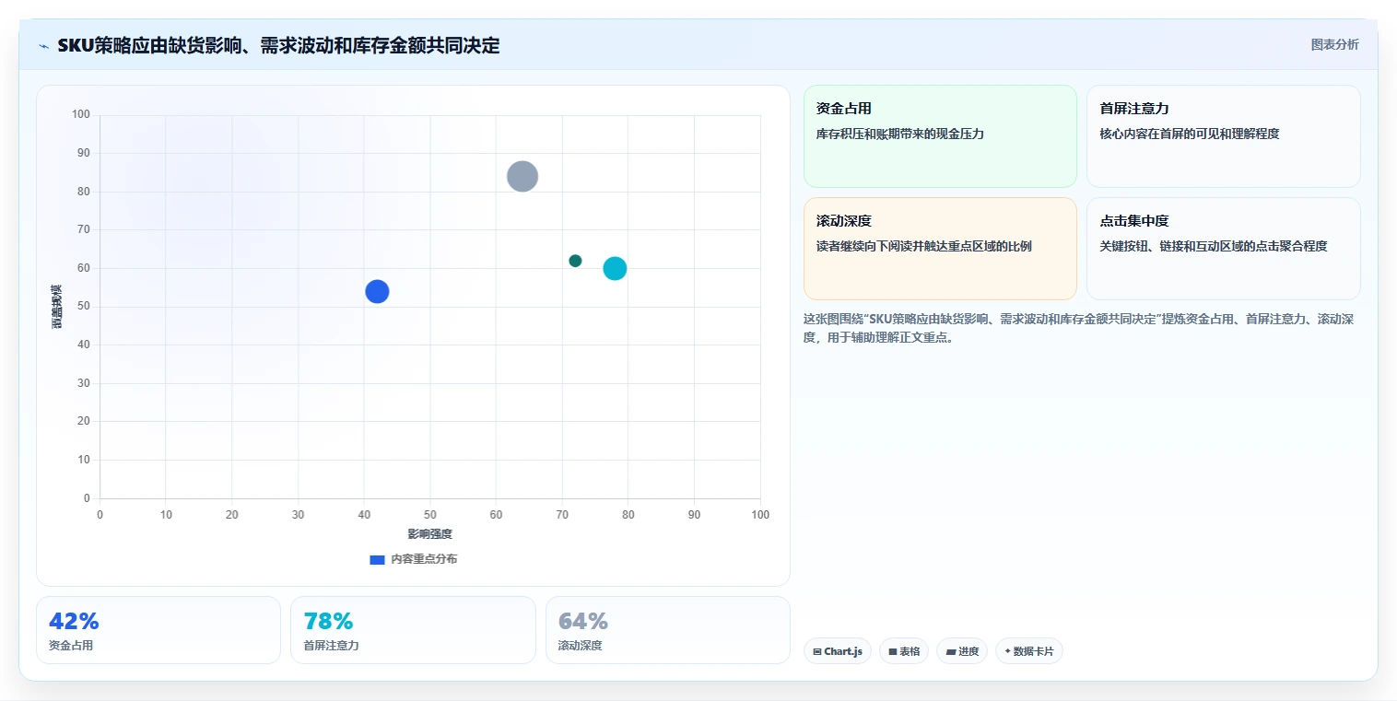
Task: Click the cyan bubble in the chart
Action: click(x=615, y=268)
